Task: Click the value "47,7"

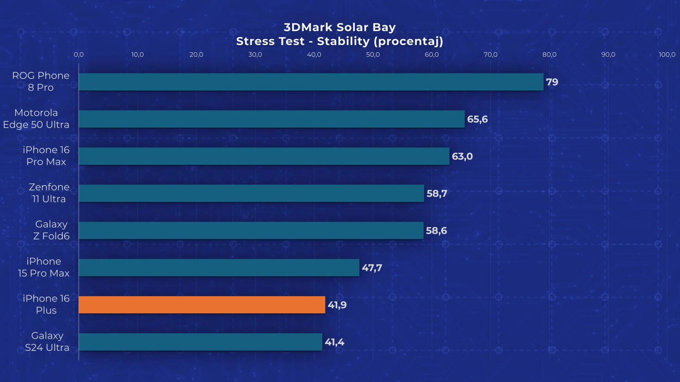Action: pos(372,268)
